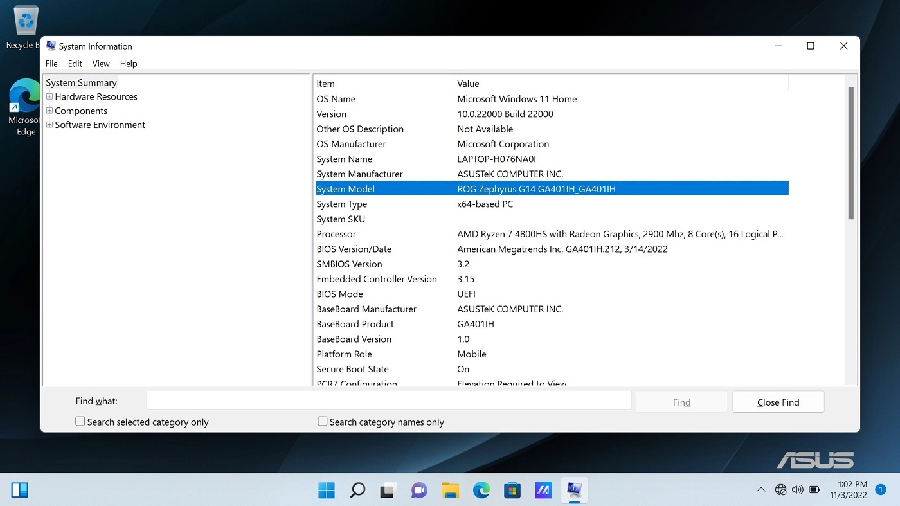The width and height of the screenshot is (900, 506).
Task: Click the network globe icon in the tray
Action: 781,490
